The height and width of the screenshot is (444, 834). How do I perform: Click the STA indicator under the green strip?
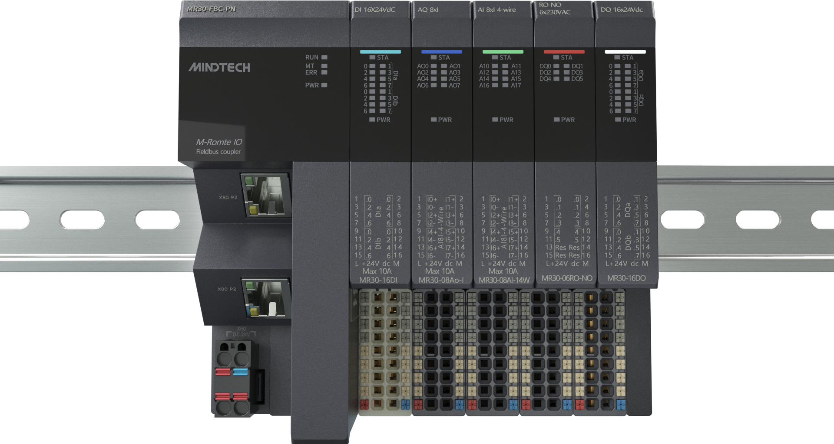[495, 57]
